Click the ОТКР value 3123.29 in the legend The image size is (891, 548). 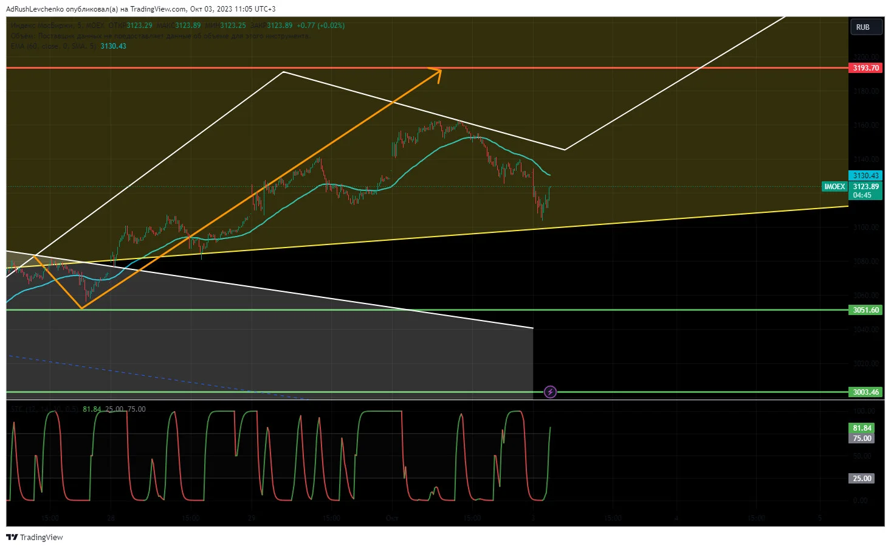click(139, 26)
